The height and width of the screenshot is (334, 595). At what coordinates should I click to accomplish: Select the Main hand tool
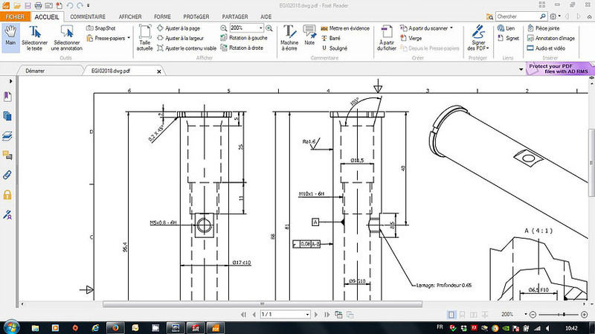[x=10, y=36]
